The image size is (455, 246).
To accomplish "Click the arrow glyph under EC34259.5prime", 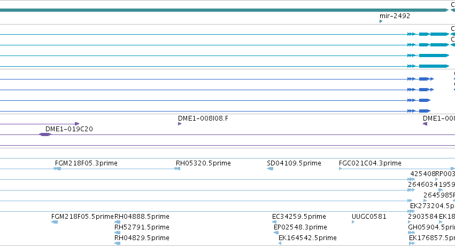I will [x=274, y=222].
